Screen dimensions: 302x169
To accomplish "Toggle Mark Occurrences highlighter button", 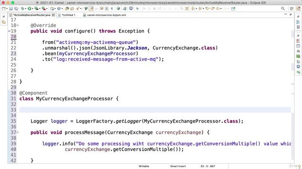I will [91, 8].
